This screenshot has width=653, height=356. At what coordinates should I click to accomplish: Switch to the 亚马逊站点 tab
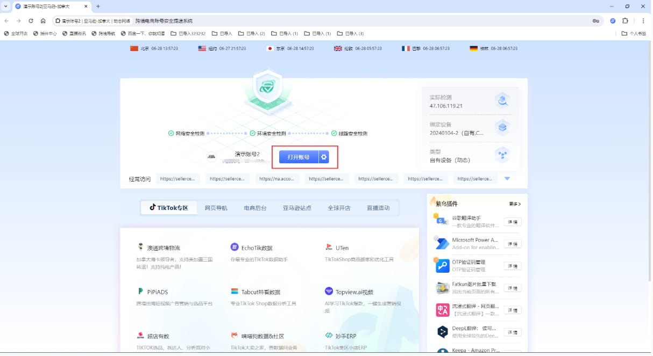coord(299,207)
